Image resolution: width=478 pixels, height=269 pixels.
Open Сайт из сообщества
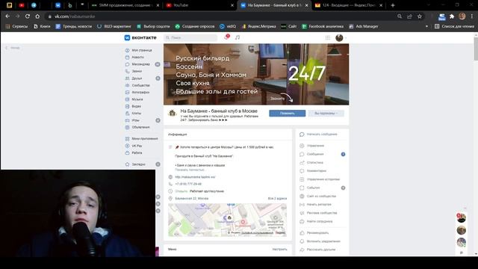tap(318, 196)
